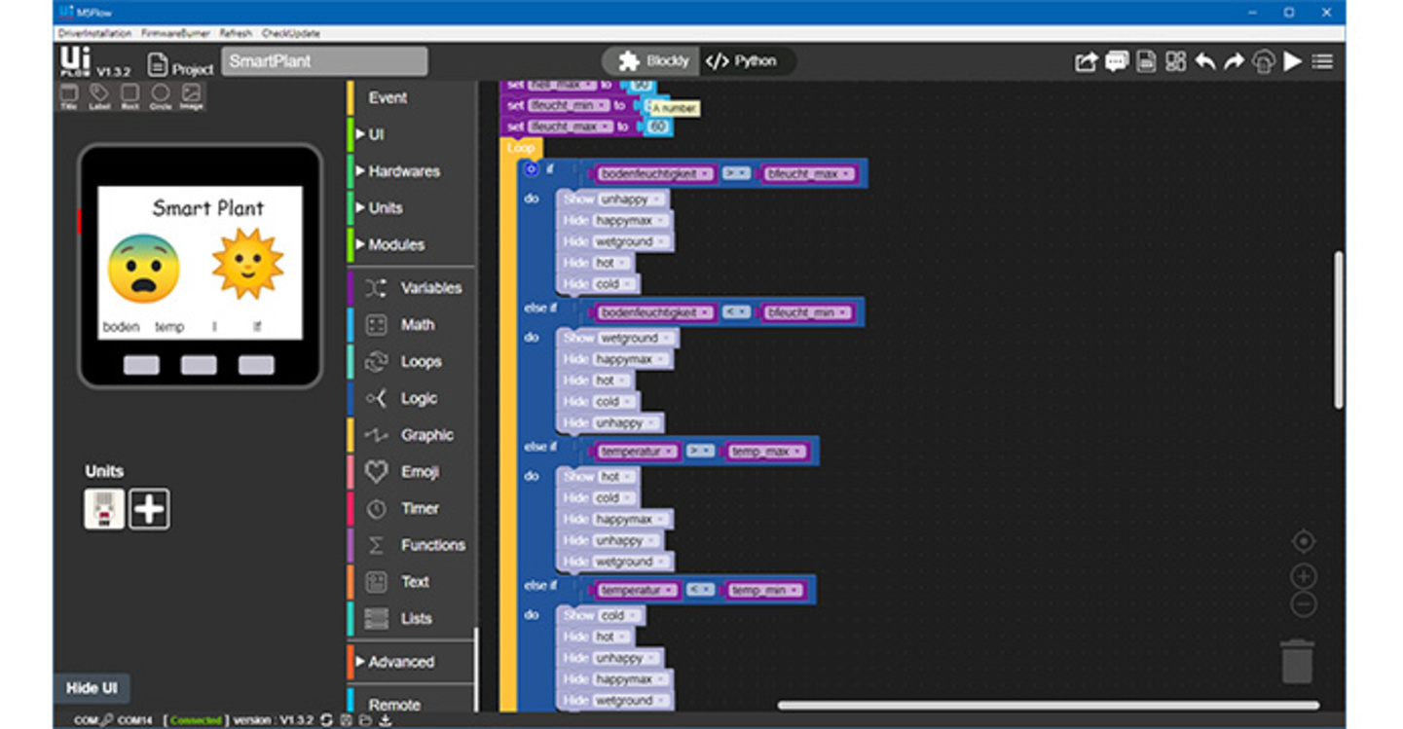This screenshot has height=729, width=1403.
Task: Click the vertical workspace scrollbar
Action: [1339, 329]
